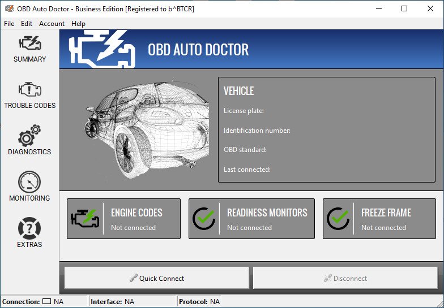Open the Diagnostics gears icon
The height and width of the screenshot is (308, 444).
(29, 136)
